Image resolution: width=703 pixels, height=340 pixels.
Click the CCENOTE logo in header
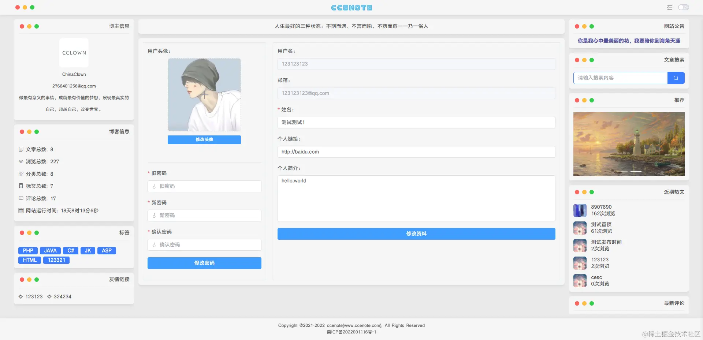point(351,8)
